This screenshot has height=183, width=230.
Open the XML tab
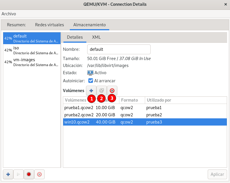[x=96, y=37]
